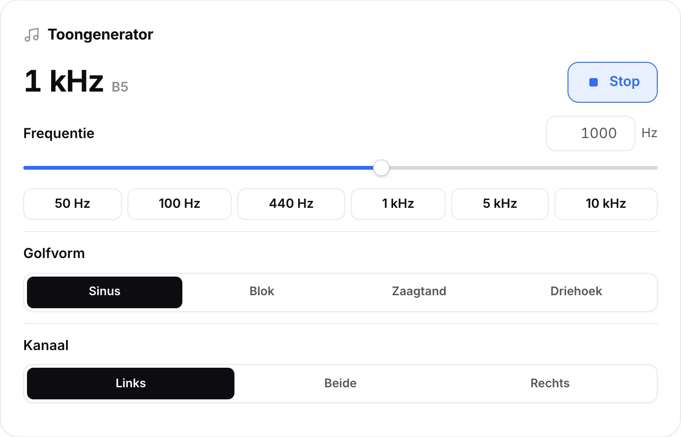681x437 pixels.
Task: Select Driehoek as the waveform
Action: coord(576,292)
